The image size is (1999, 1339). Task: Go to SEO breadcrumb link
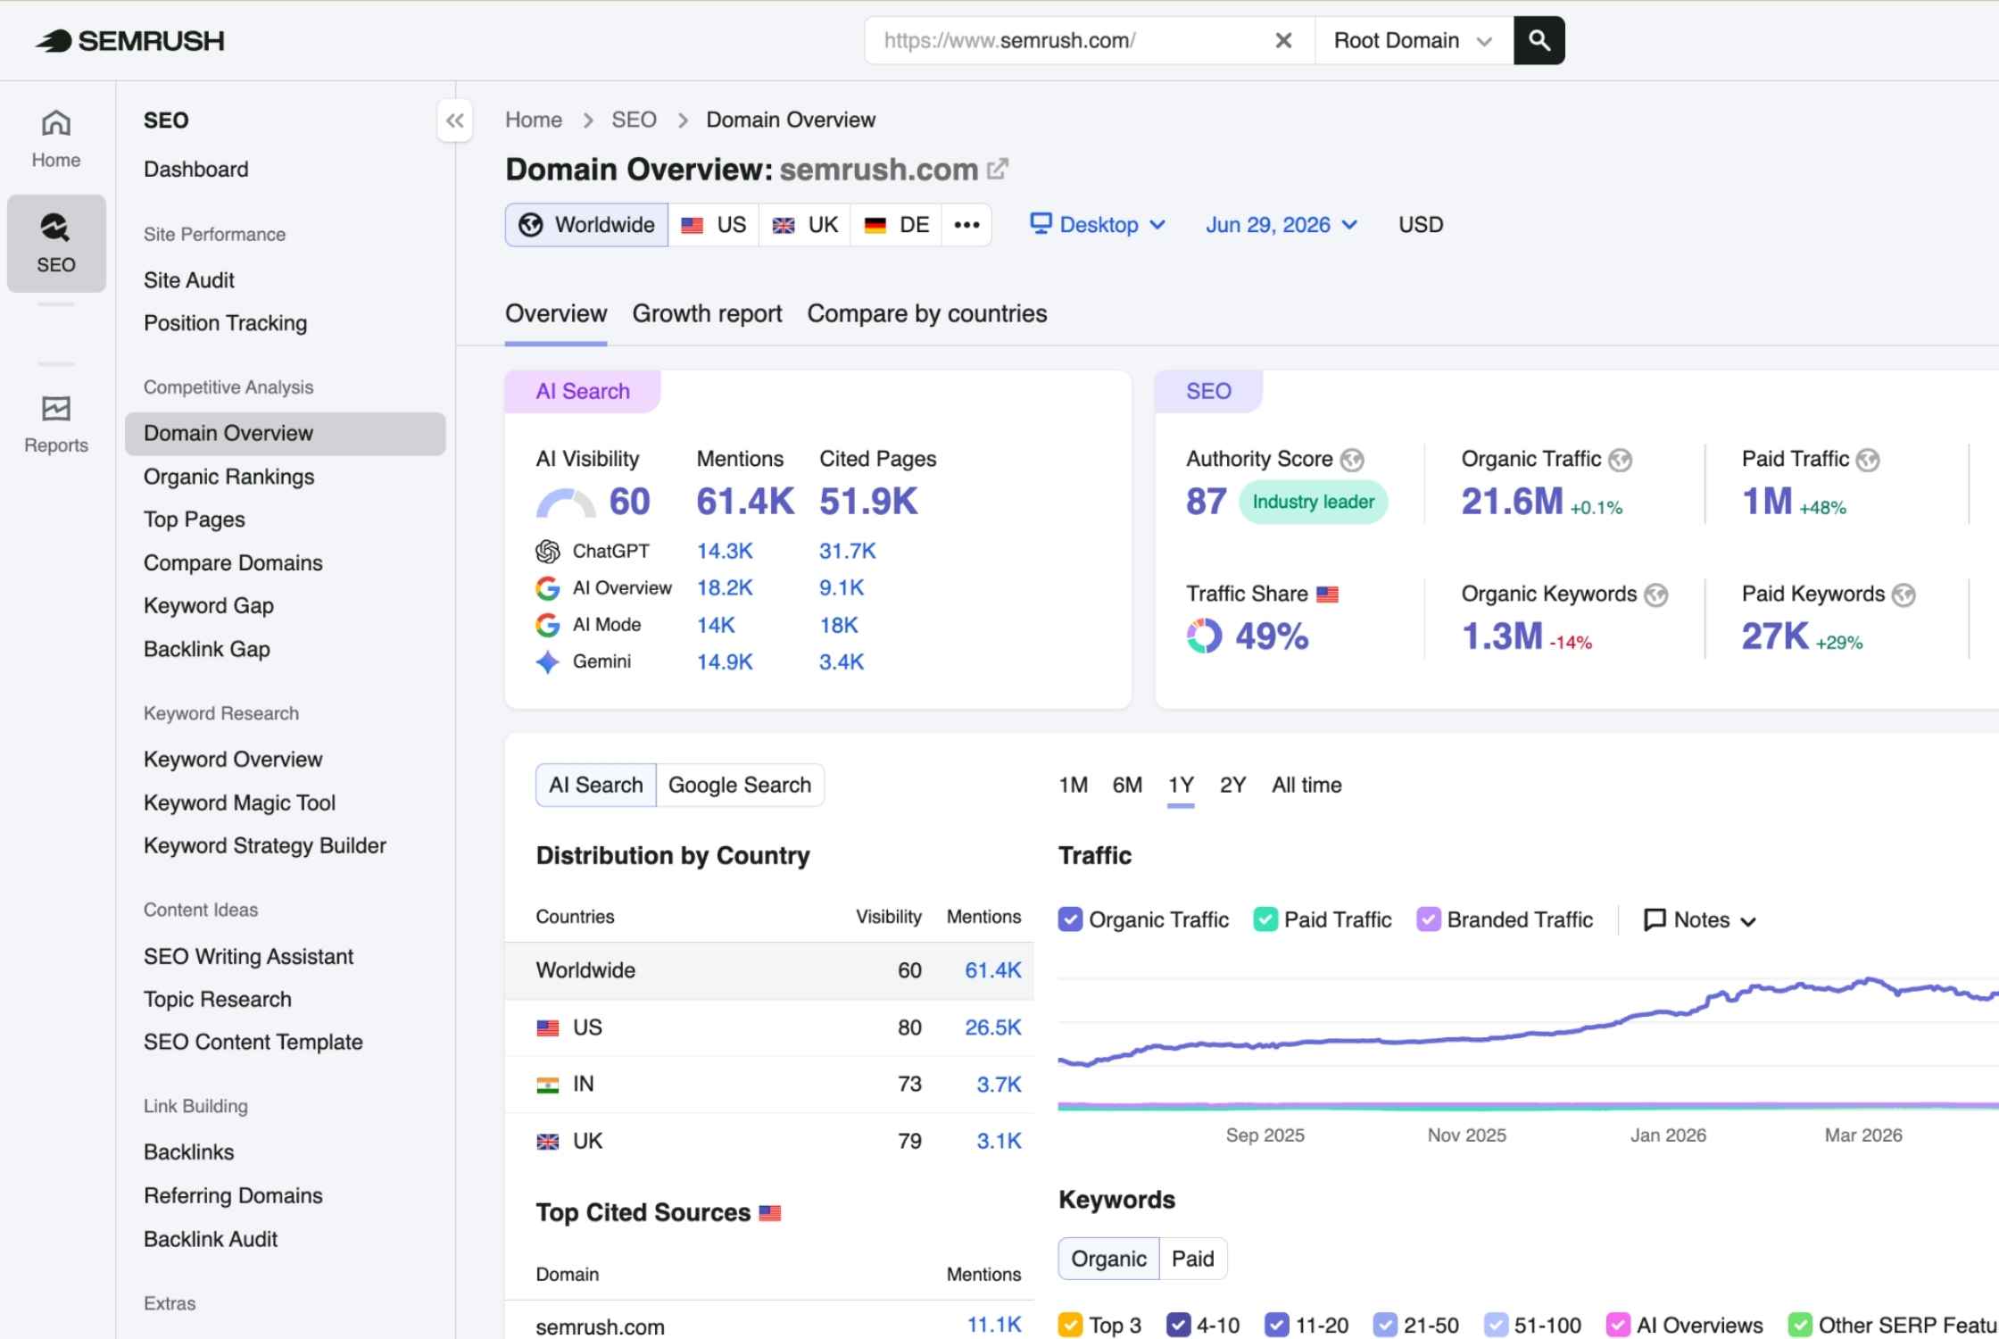tap(634, 121)
